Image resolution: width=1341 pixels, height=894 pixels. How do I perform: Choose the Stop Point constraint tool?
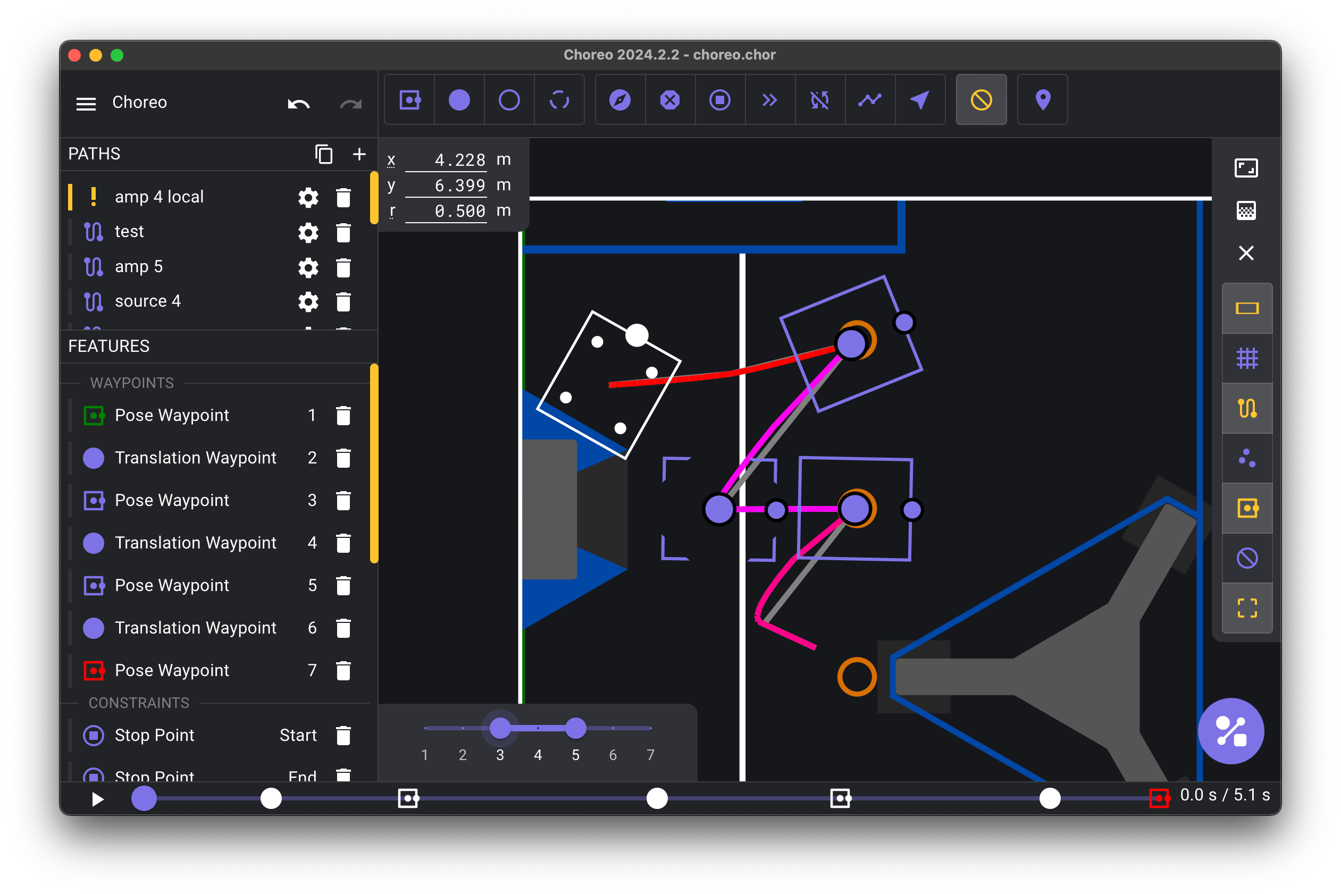pyautogui.click(x=720, y=100)
